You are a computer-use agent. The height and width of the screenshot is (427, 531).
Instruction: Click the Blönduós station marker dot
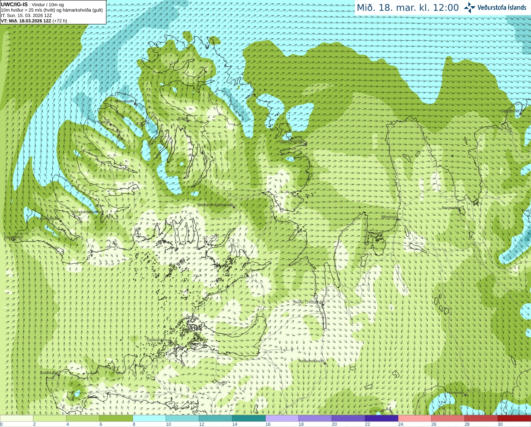pos(397,219)
